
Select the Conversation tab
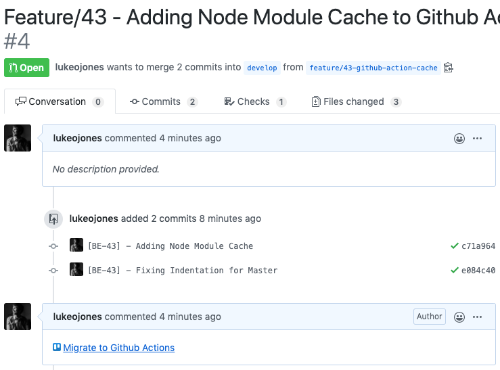point(60,101)
